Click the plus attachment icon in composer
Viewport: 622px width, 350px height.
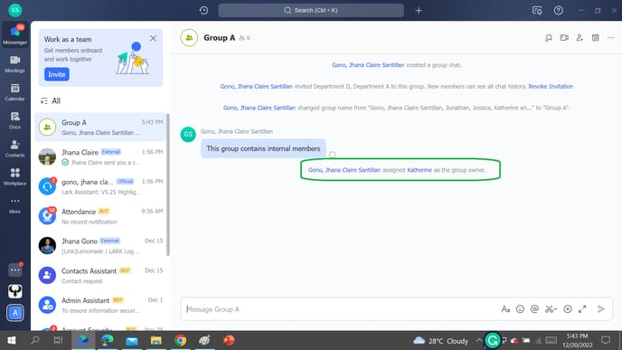pyautogui.click(x=568, y=309)
